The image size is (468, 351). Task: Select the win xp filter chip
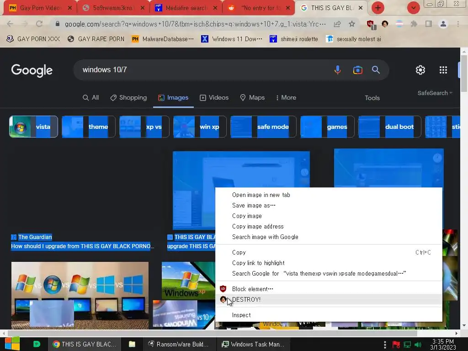pyautogui.click(x=200, y=127)
